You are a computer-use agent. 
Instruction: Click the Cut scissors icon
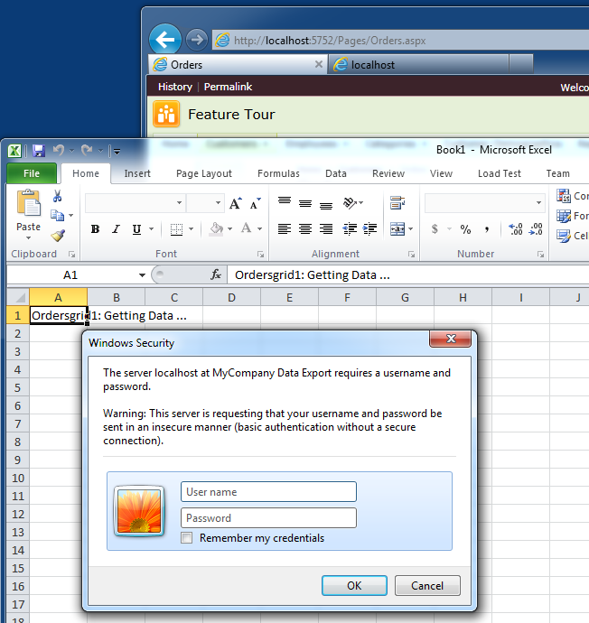[57, 196]
